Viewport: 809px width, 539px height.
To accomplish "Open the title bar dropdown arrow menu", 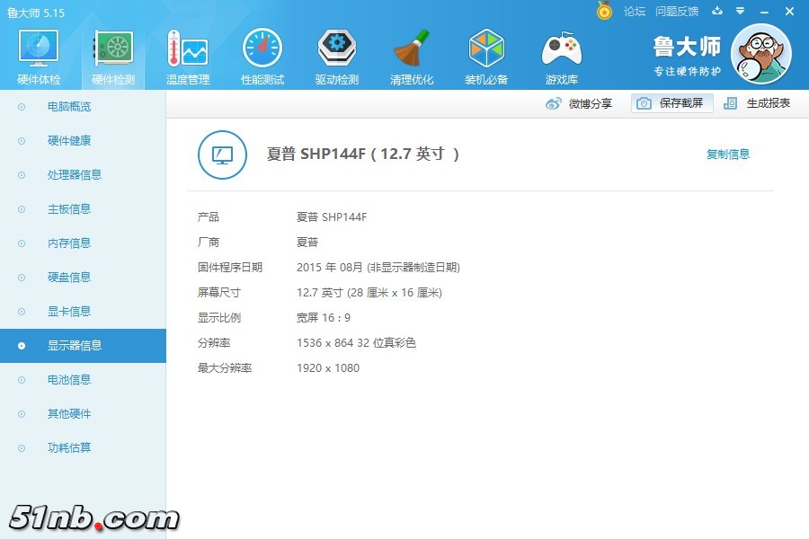I will 739,12.
